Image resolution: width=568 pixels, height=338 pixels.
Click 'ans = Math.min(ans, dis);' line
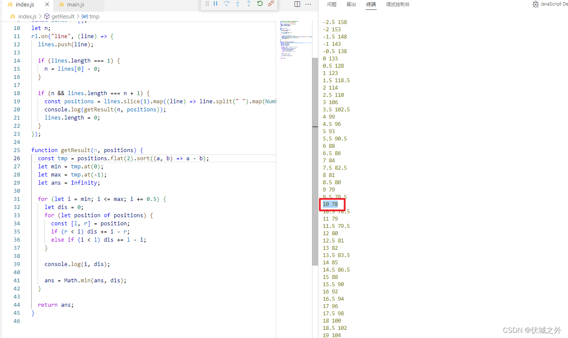pyautogui.click(x=86, y=280)
